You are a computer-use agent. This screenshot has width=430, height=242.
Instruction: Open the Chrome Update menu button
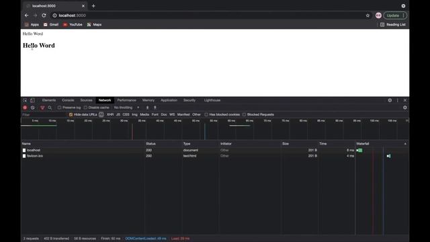(395, 15)
